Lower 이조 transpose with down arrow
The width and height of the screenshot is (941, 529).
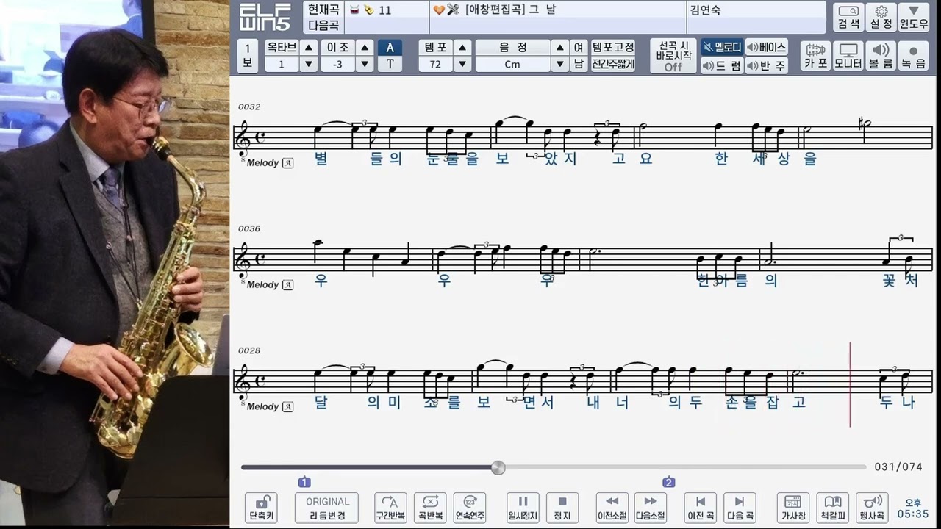point(365,64)
